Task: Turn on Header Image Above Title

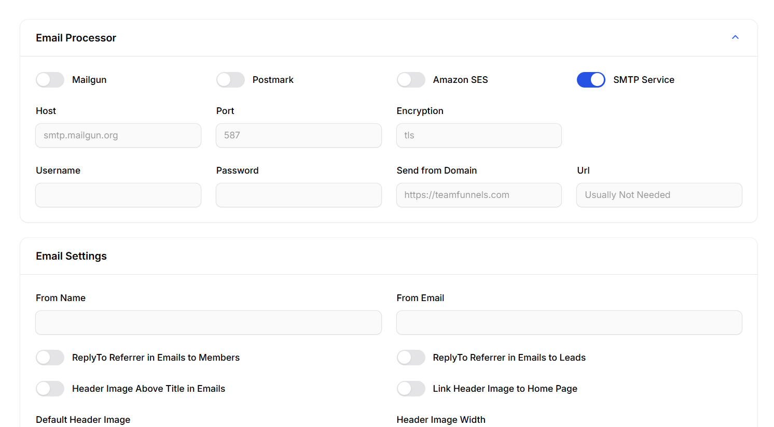Action: pos(50,389)
